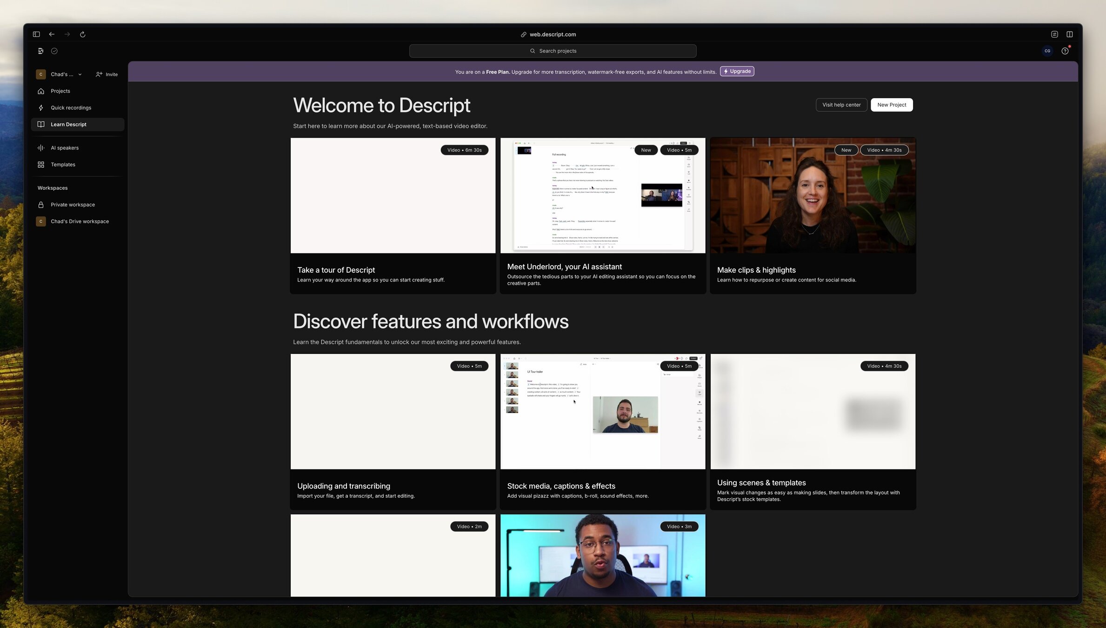Focus the Search projects field

click(x=553, y=51)
